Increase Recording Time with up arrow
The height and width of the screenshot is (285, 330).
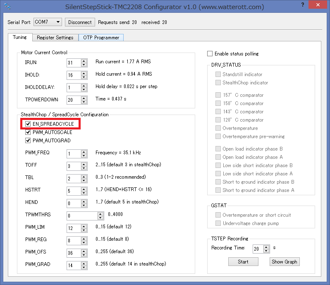(x=266, y=247)
